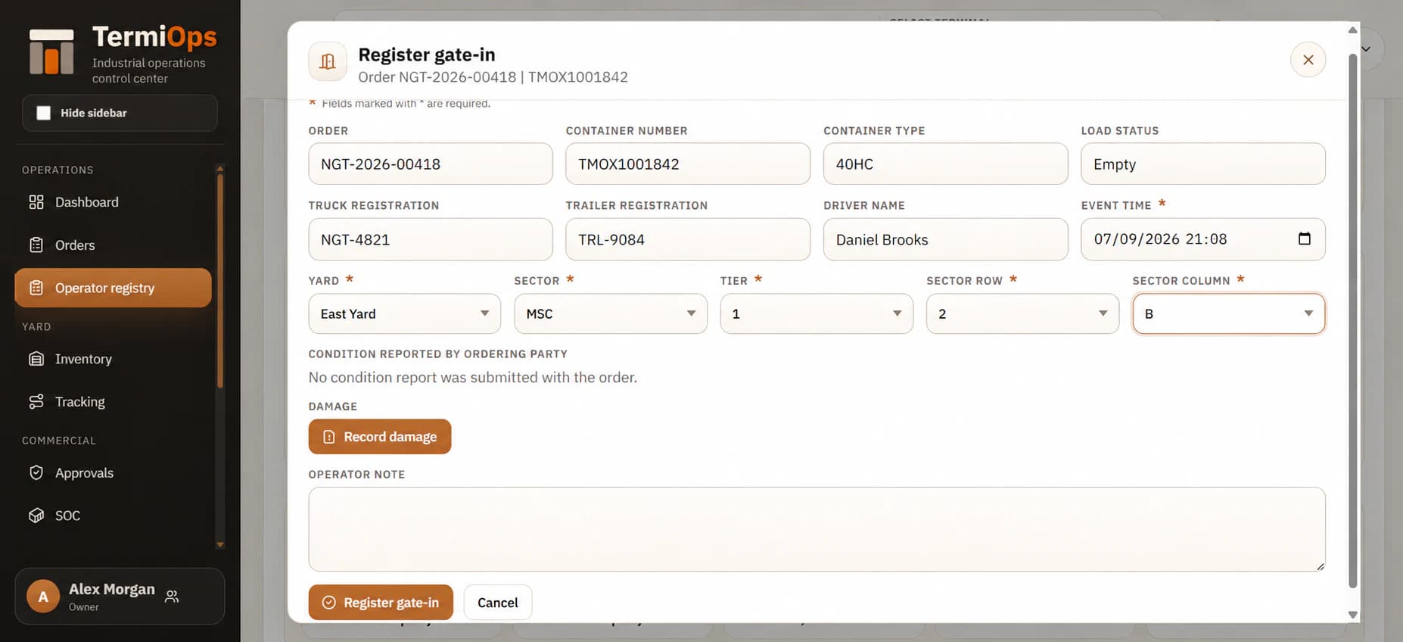This screenshot has height=642, width=1403.
Task: Click the Operator registry icon
Action: tap(36, 288)
